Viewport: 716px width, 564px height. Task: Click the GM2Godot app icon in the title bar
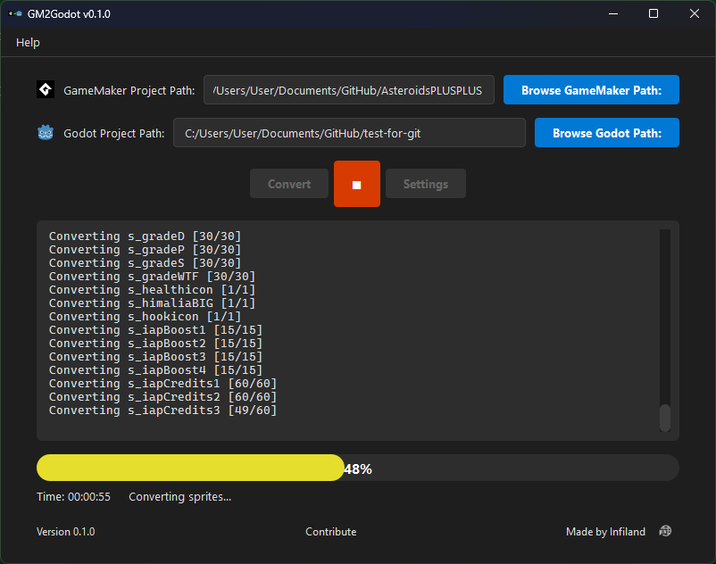pyautogui.click(x=15, y=13)
